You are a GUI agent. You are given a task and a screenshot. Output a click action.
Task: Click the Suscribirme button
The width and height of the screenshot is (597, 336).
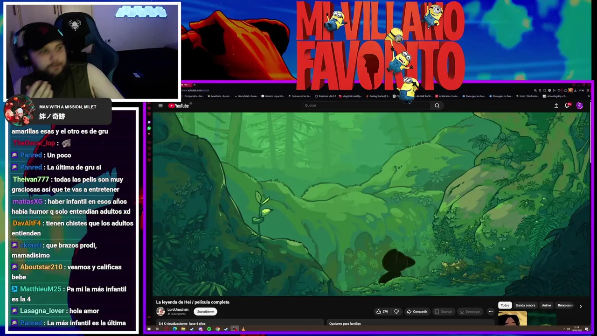click(205, 311)
